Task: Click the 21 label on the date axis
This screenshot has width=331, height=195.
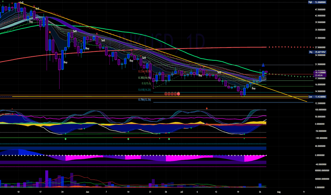Action: coord(150,192)
